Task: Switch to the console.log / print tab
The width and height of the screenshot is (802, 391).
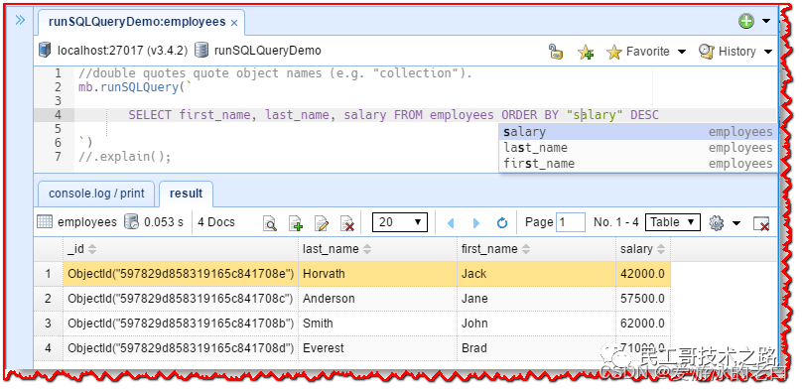Action: coord(96,194)
